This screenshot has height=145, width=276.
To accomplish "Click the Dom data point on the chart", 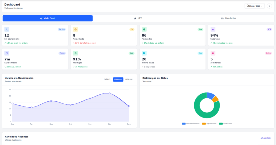I will (x=129, y=106).
